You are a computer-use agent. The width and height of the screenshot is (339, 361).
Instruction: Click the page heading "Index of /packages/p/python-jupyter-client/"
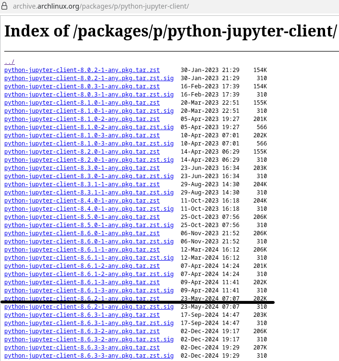170,31
